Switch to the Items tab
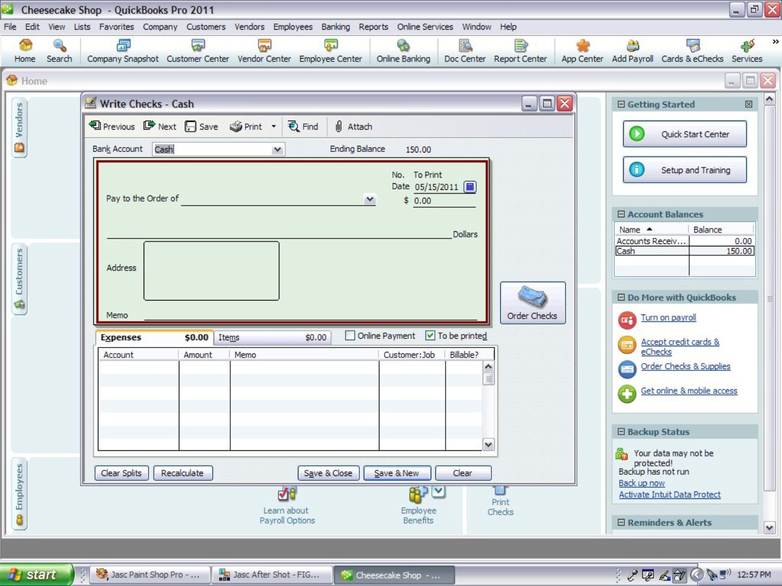782x586 pixels. click(x=273, y=337)
